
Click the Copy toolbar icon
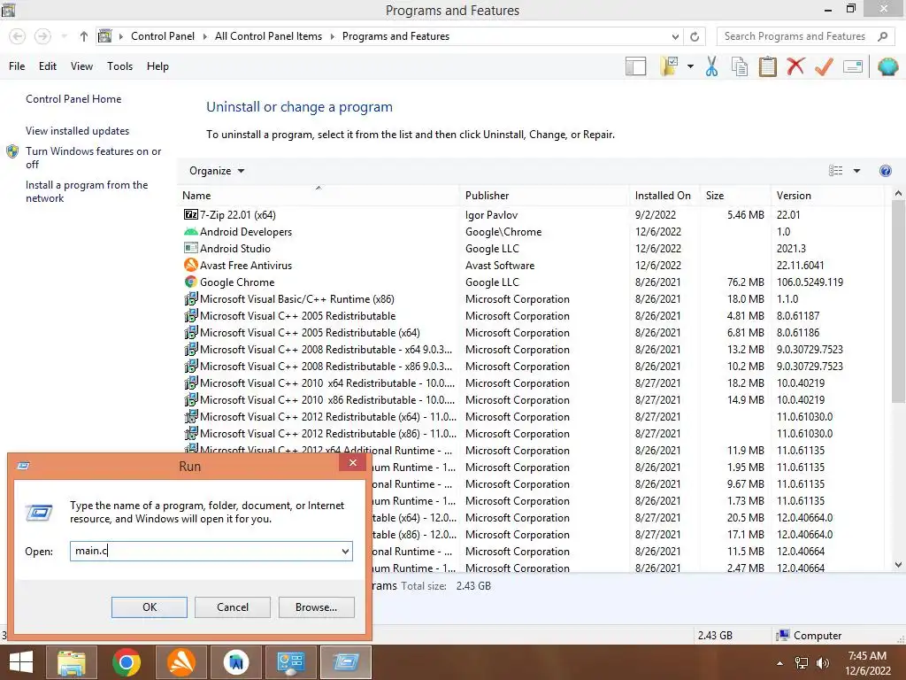739,66
